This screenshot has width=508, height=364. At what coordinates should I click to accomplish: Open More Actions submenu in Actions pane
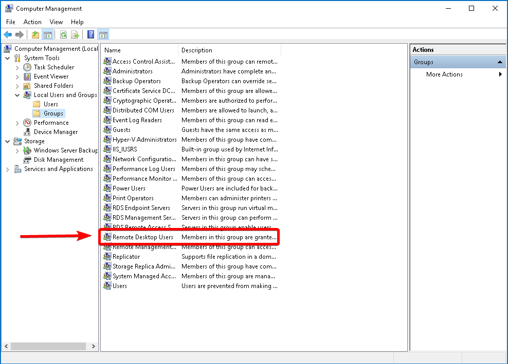(x=458, y=74)
